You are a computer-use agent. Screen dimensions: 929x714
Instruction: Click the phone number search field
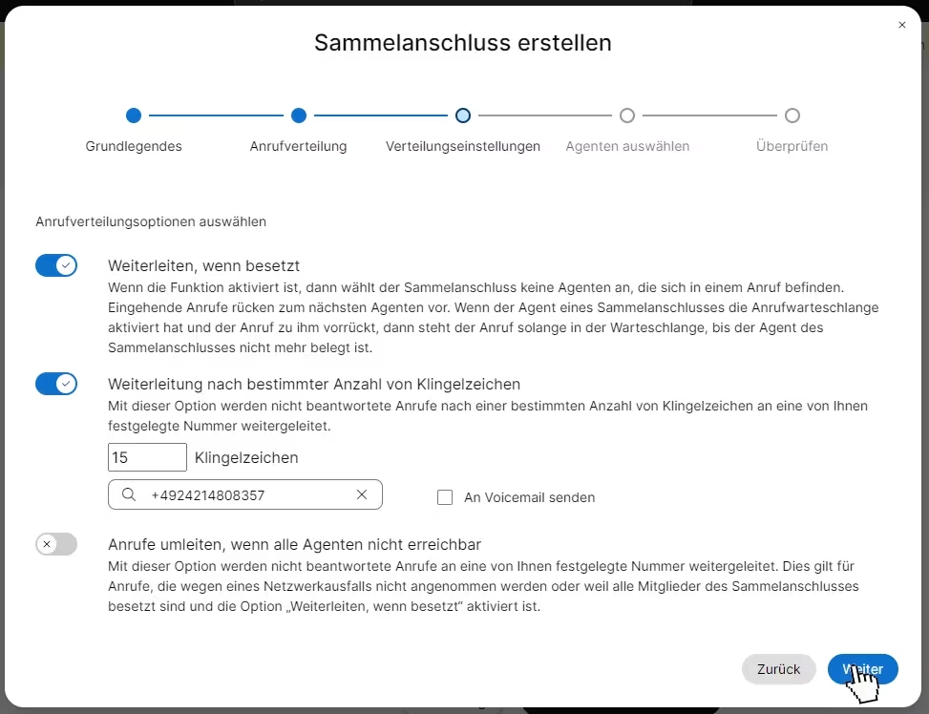(x=245, y=494)
